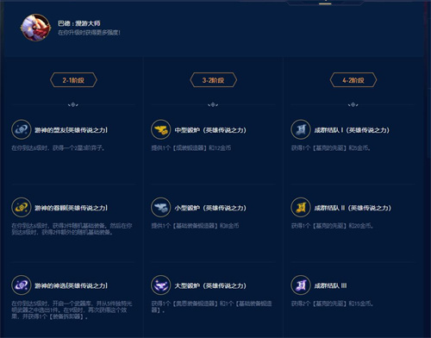Select the 4-2阶段 stage badge
Screen dimensions: 431x338
(x=353, y=80)
